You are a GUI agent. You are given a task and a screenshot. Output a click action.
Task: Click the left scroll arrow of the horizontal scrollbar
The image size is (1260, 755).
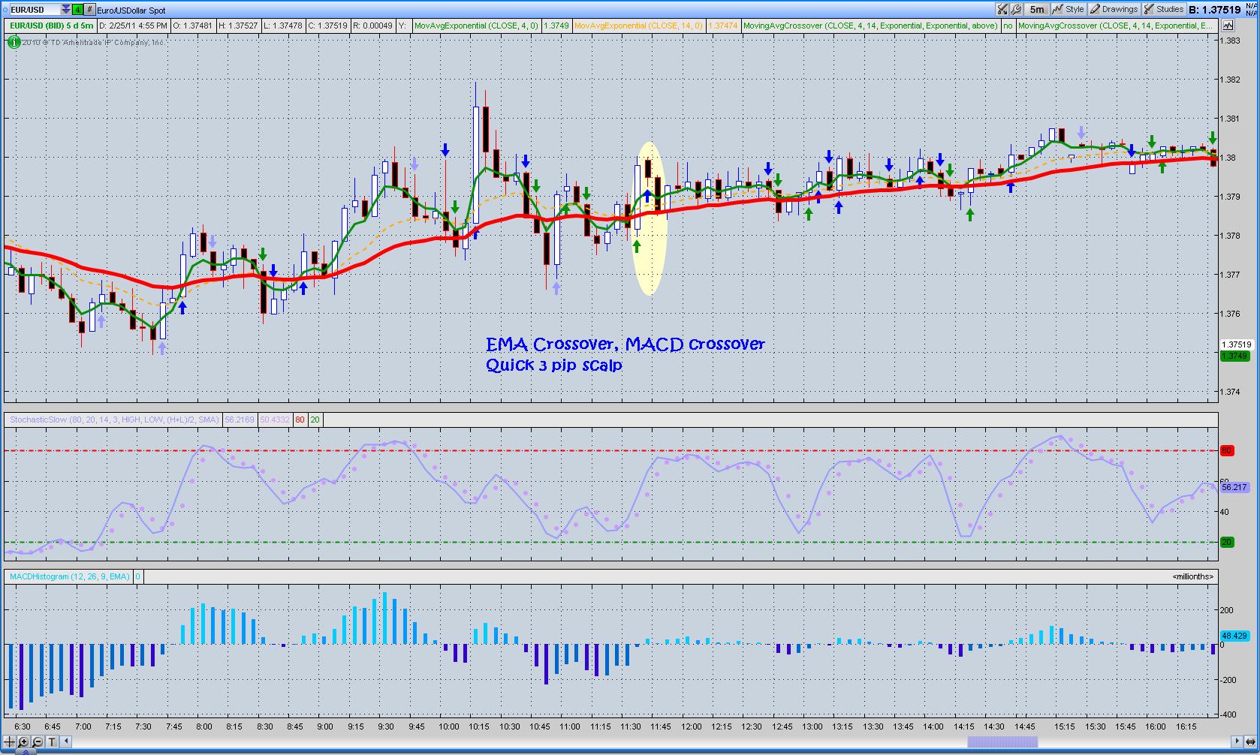66,742
